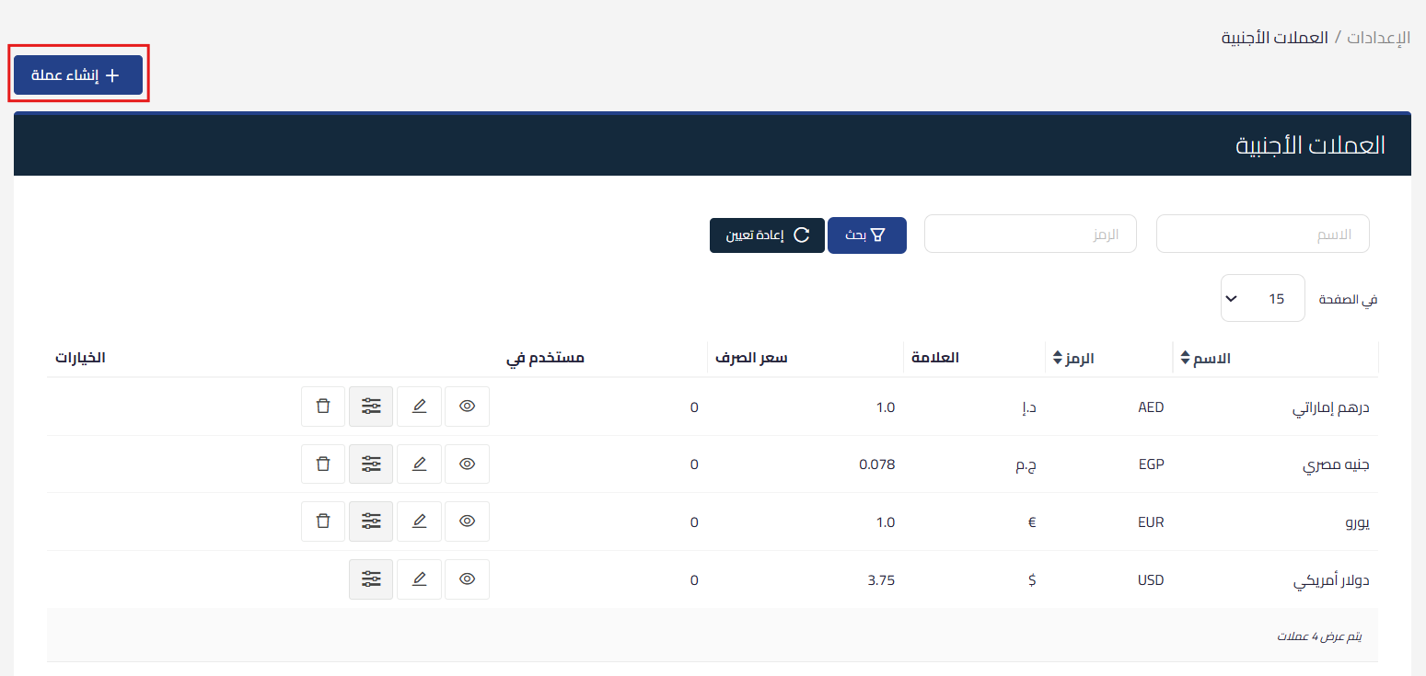Image resolution: width=1426 pixels, height=676 pixels.
Task: Open the per-page dropdown showing 15
Action: tap(1262, 297)
